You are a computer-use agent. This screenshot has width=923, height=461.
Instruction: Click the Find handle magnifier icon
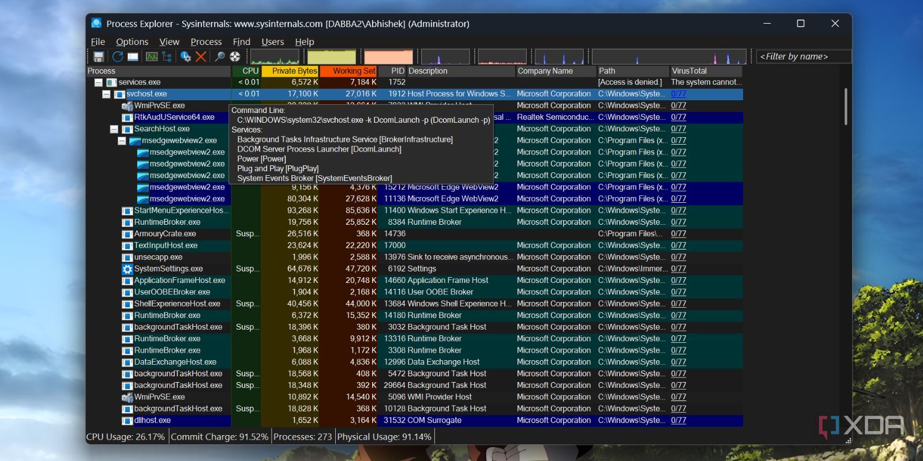coord(220,56)
